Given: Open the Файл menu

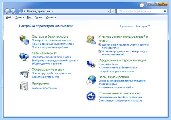Looking at the screenshot, I should coord(9,17).
